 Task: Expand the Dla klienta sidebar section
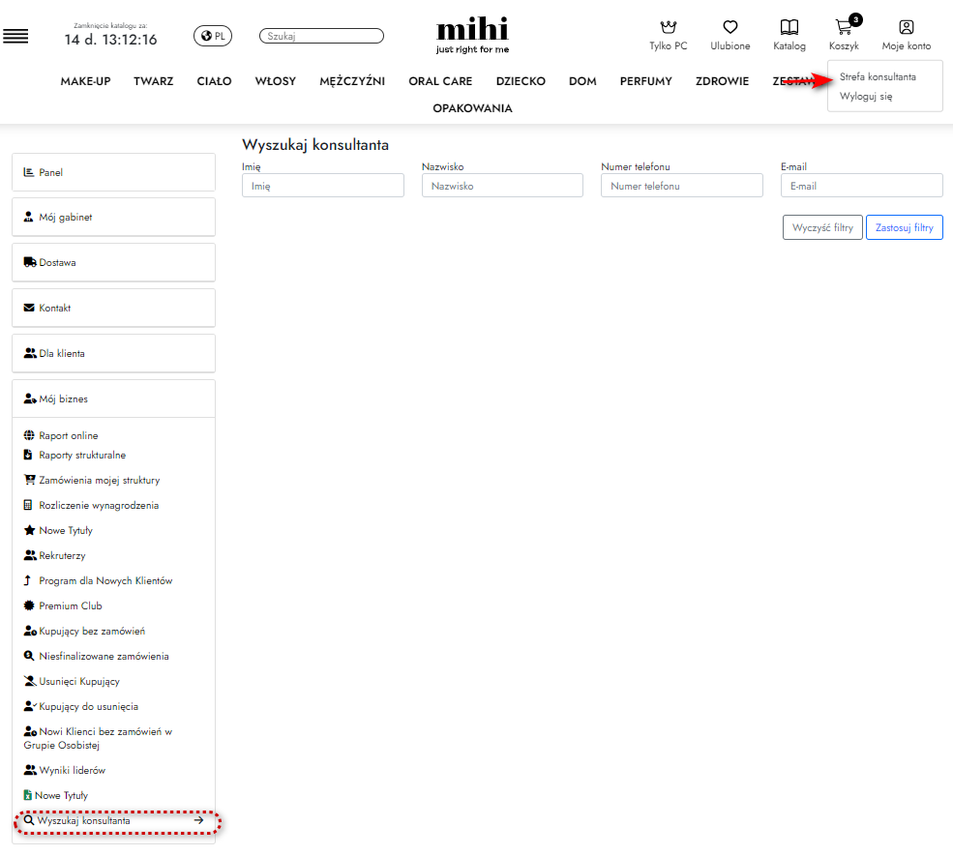click(x=113, y=353)
